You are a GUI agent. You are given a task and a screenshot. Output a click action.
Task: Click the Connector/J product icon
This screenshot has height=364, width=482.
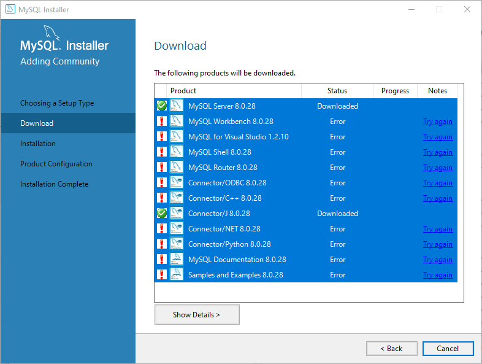point(177,213)
